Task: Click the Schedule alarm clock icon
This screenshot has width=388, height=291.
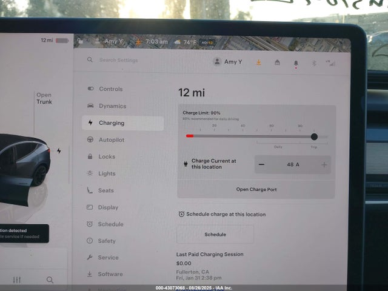Action: tap(90, 224)
